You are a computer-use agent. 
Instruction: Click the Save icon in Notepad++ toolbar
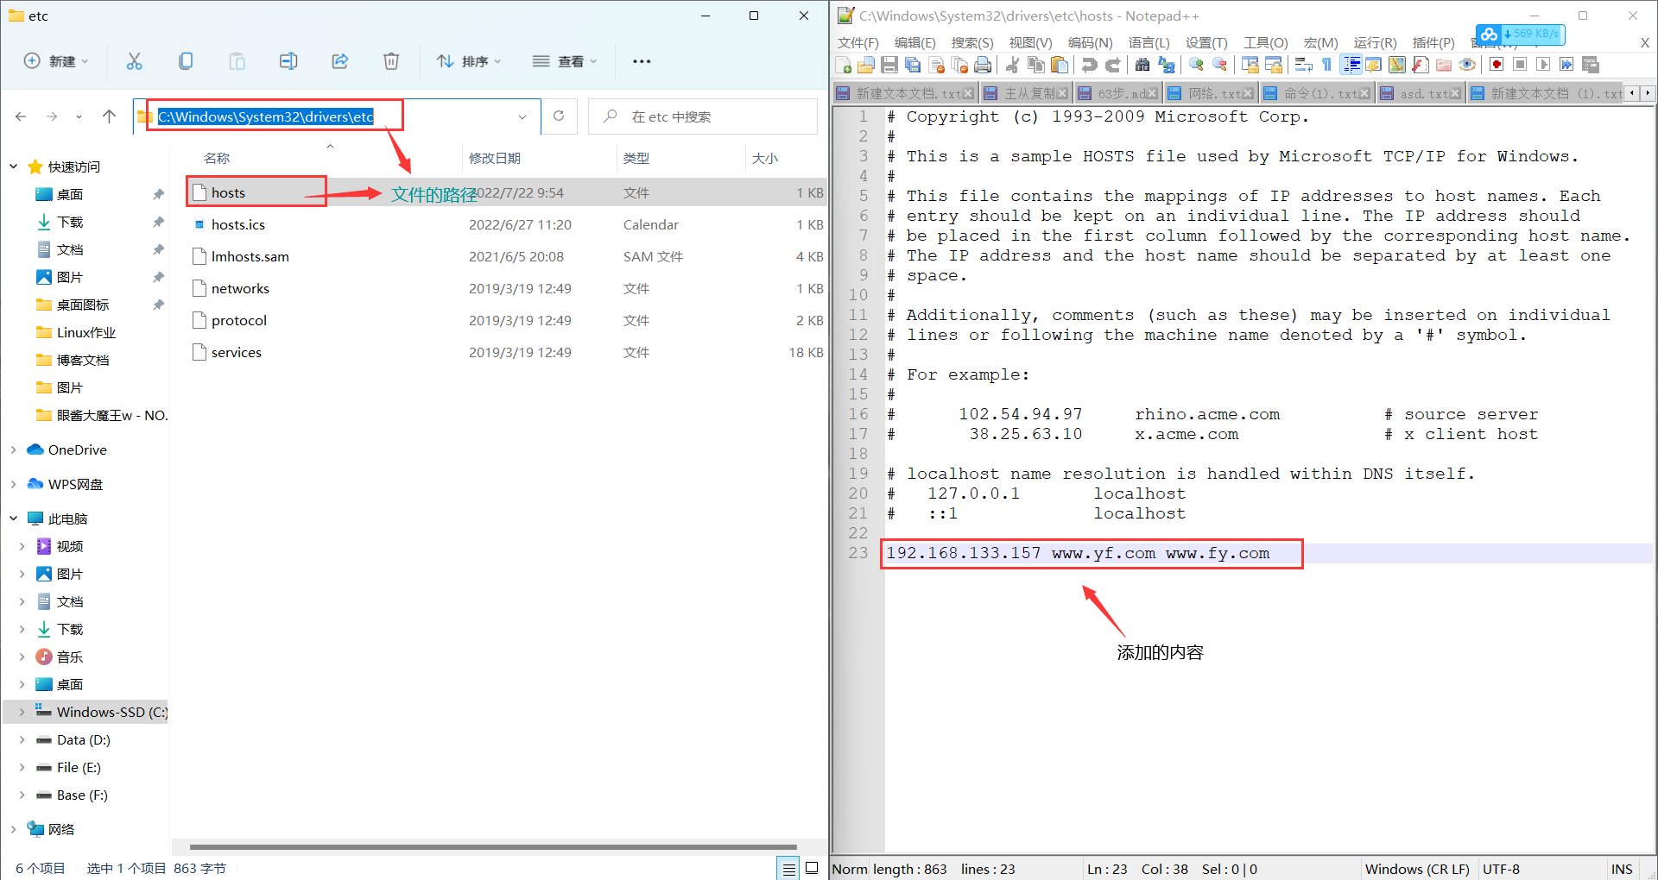889,66
